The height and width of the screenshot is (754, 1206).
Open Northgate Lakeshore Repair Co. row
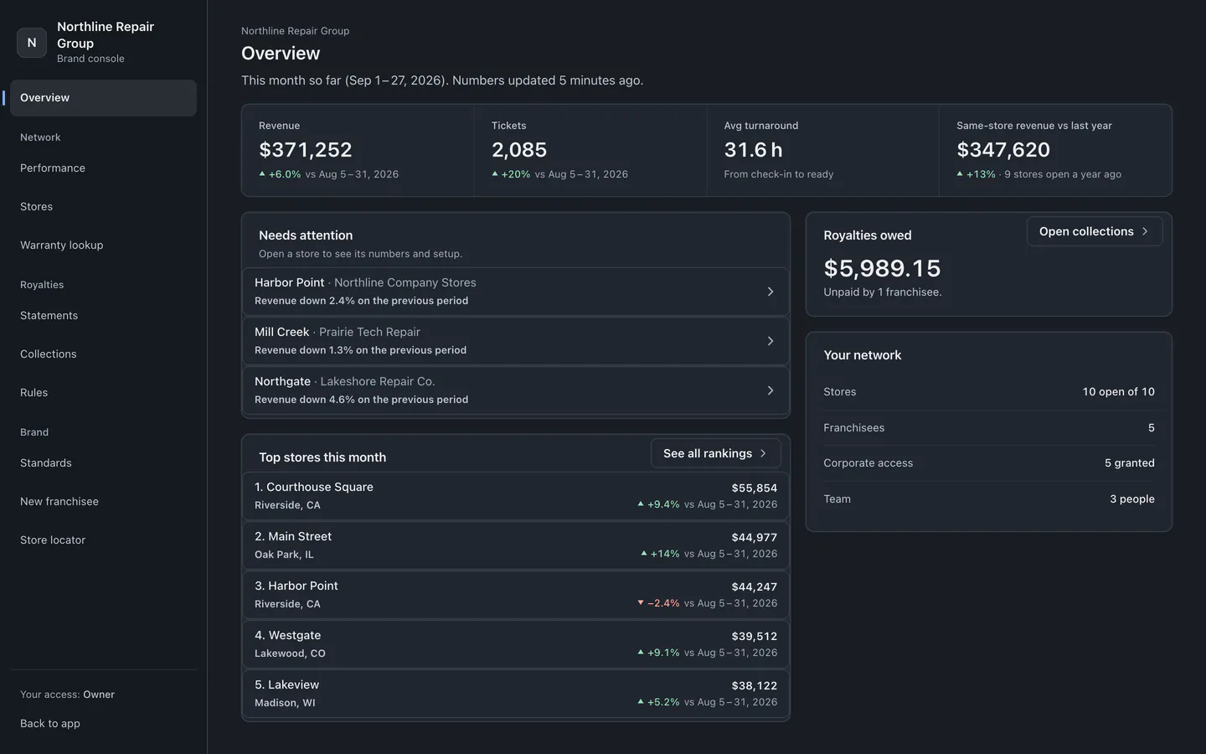pyautogui.click(x=516, y=390)
